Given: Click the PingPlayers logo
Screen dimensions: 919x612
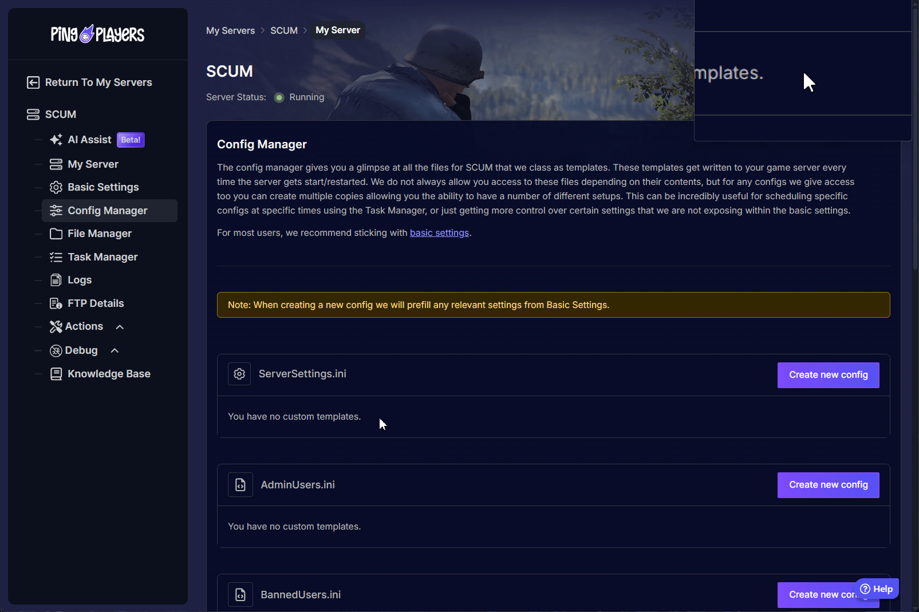Looking at the screenshot, I should pyautogui.click(x=97, y=34).
